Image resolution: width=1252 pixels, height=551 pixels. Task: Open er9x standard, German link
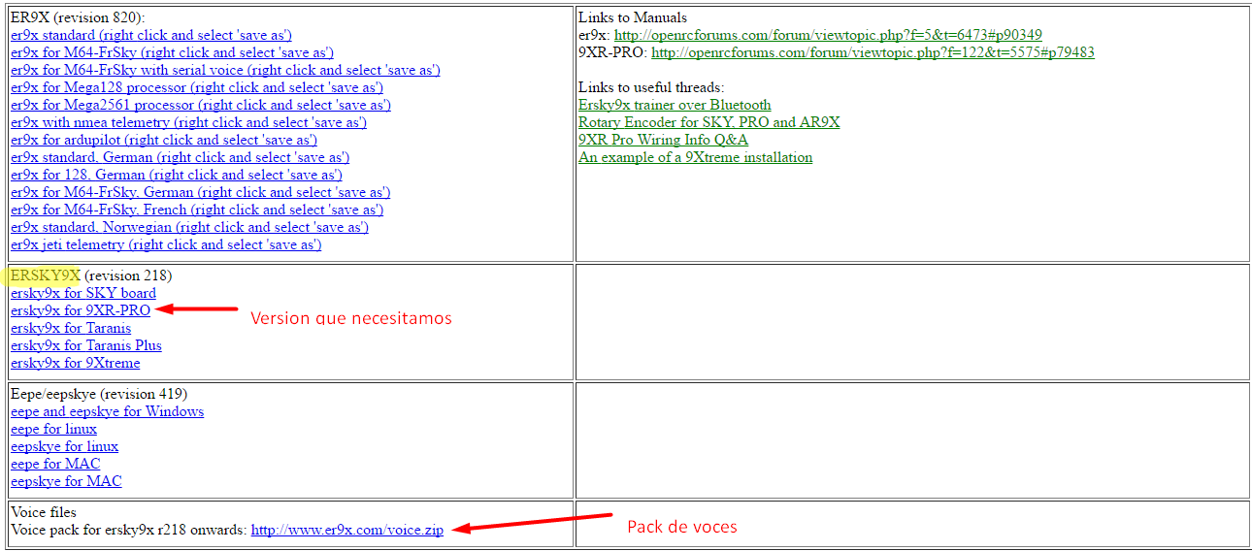point(181,157)
